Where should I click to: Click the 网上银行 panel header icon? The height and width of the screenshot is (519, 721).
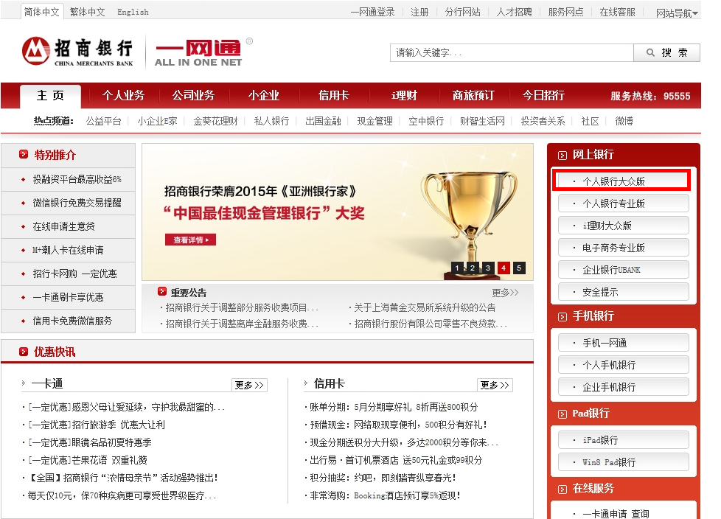coord(562,156)
